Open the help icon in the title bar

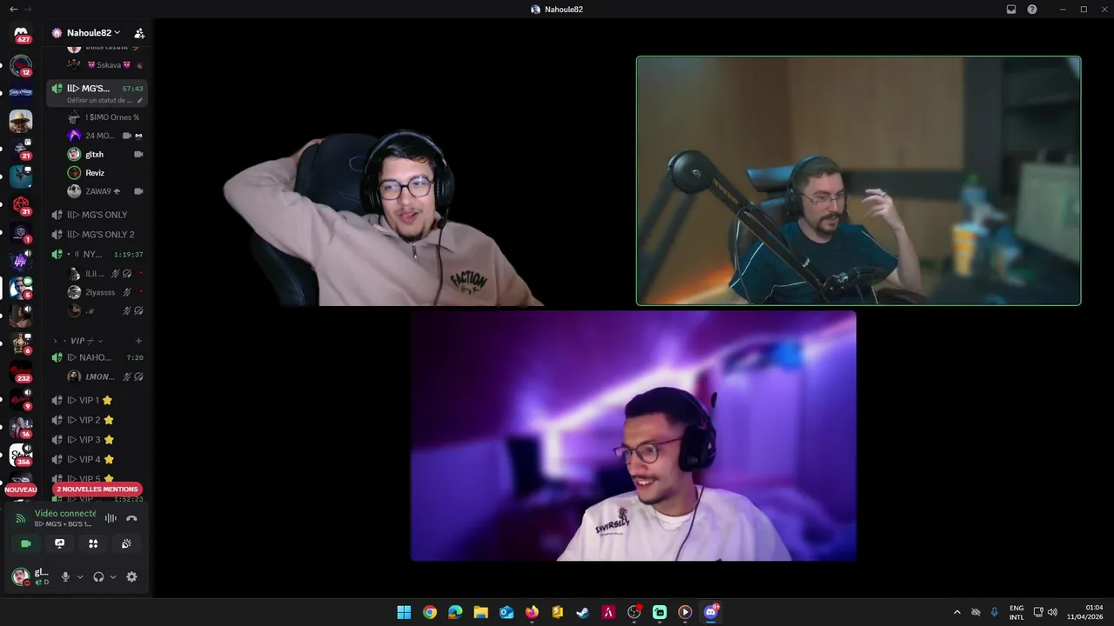pos(1032,10)
